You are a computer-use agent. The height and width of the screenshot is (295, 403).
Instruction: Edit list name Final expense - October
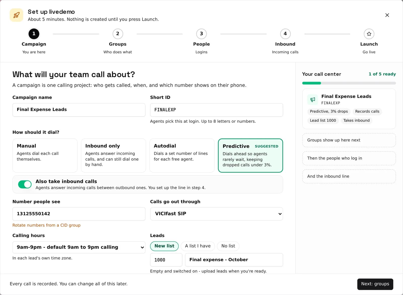click(x=234, y=260)
